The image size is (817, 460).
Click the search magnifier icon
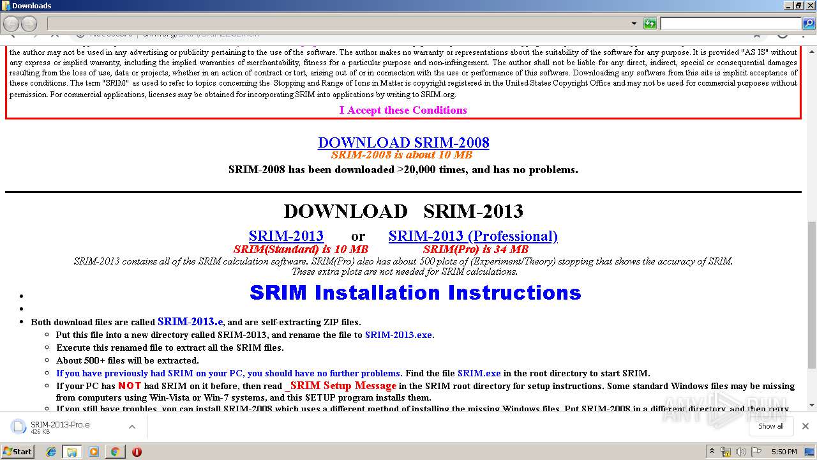(x=808, y=24)
